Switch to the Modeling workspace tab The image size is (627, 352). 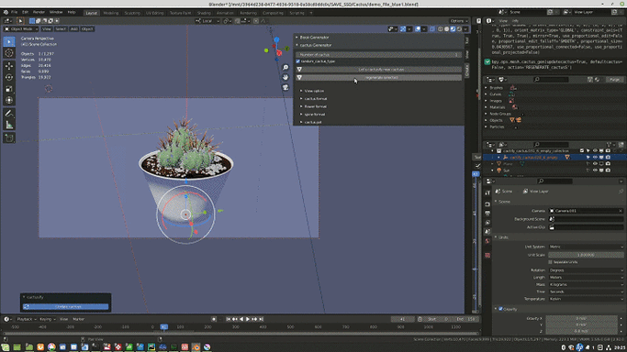tap(111, 13)
